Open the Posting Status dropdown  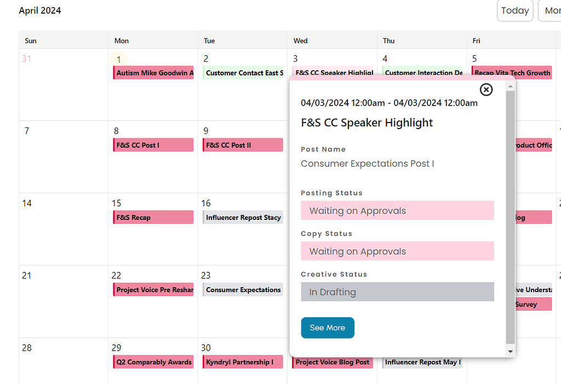pos(397,210)
